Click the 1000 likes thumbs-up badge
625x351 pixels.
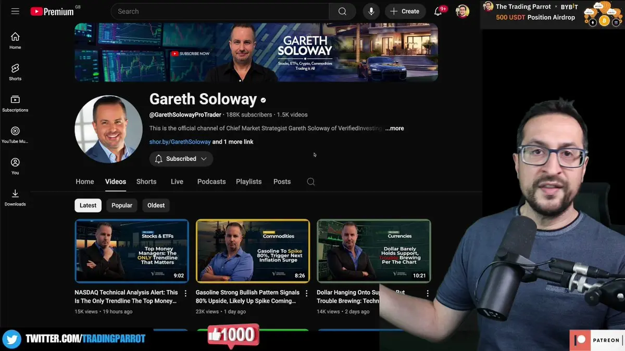point(233,335)
